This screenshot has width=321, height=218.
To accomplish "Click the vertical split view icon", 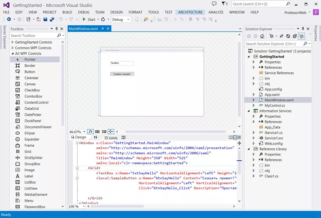I will point(231,138).
